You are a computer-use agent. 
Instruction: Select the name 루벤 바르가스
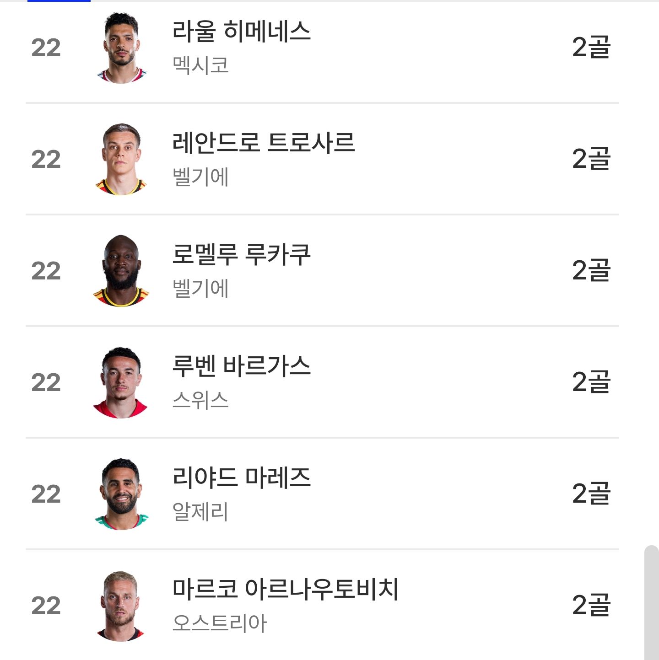(242, 366)
